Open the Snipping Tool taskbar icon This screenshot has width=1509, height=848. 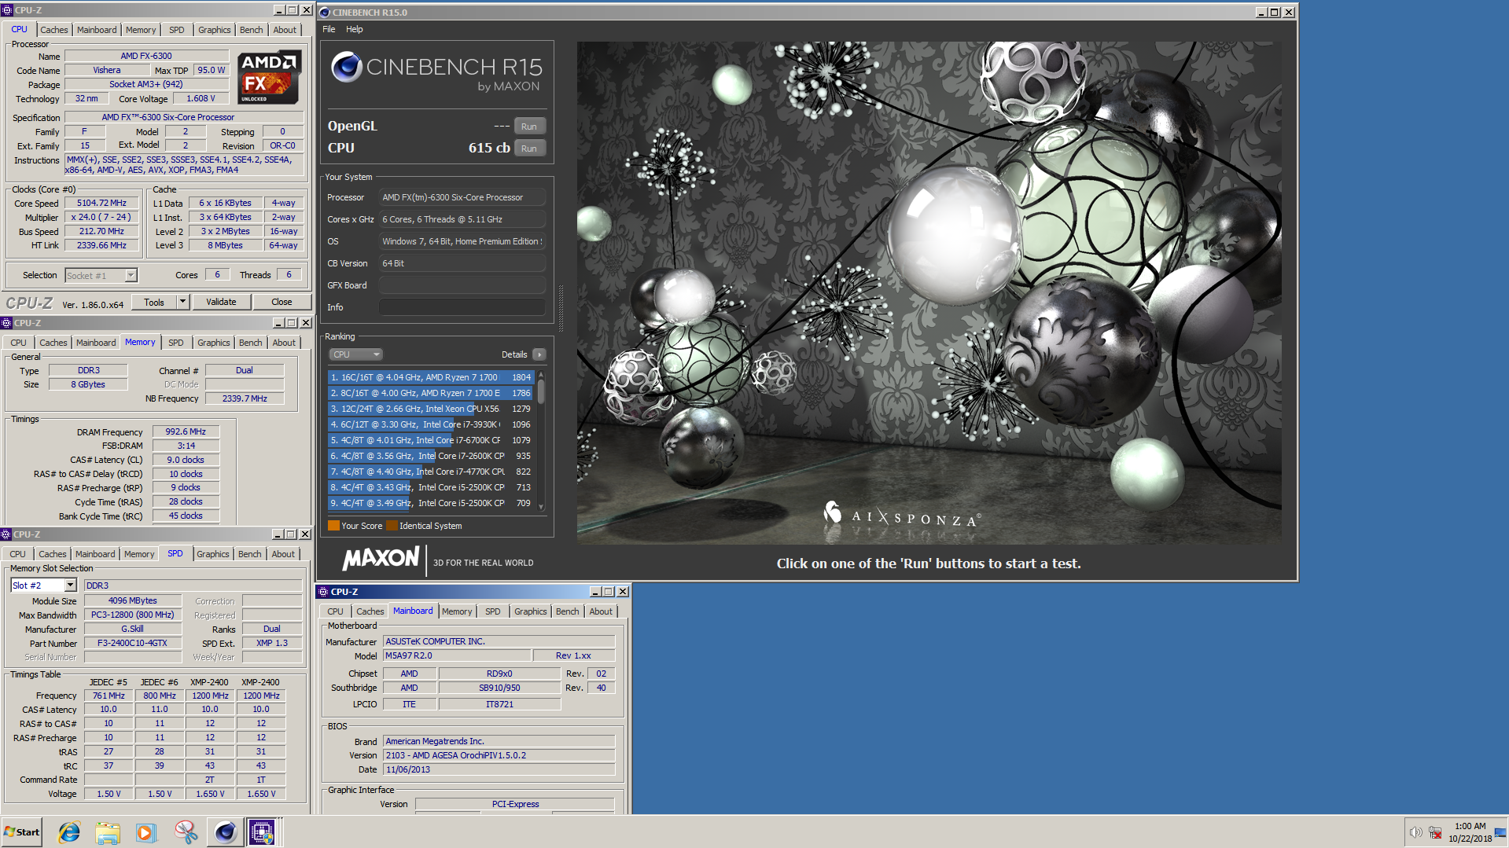(x=186, y=832)
